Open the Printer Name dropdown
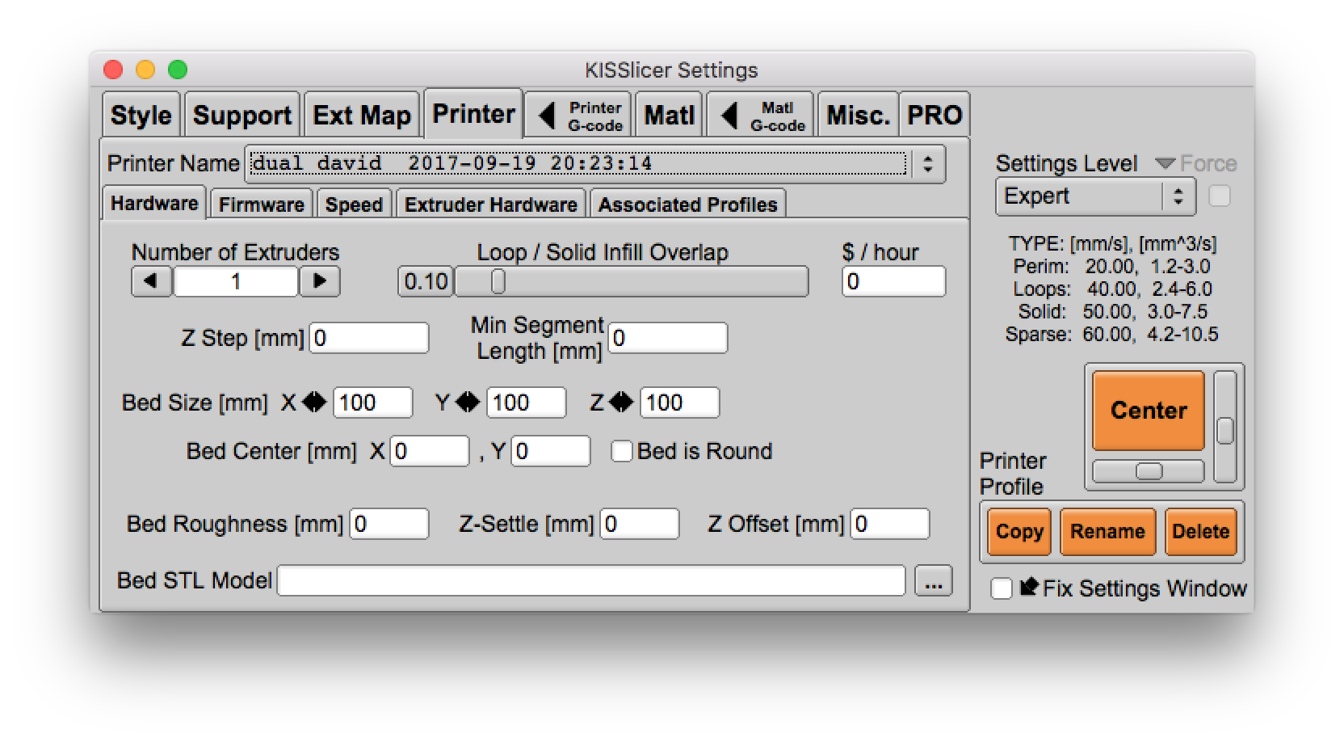This screenshot has height=742, width=1344. (928, 164)
